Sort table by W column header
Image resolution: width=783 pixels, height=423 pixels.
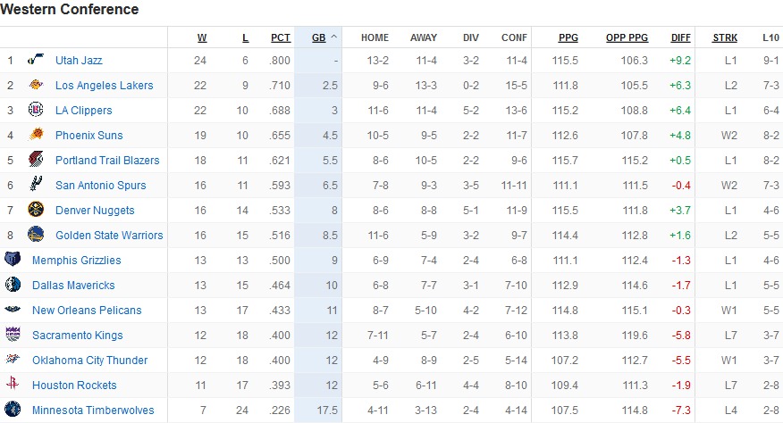tap(202, 37)
